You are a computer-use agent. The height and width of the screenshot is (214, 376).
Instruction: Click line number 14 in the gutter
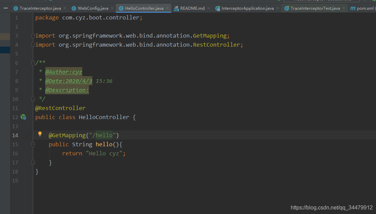(x=15, y=136)
